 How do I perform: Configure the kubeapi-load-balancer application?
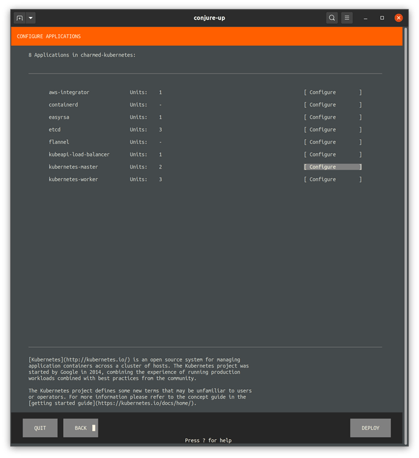[x=333, y=154]
